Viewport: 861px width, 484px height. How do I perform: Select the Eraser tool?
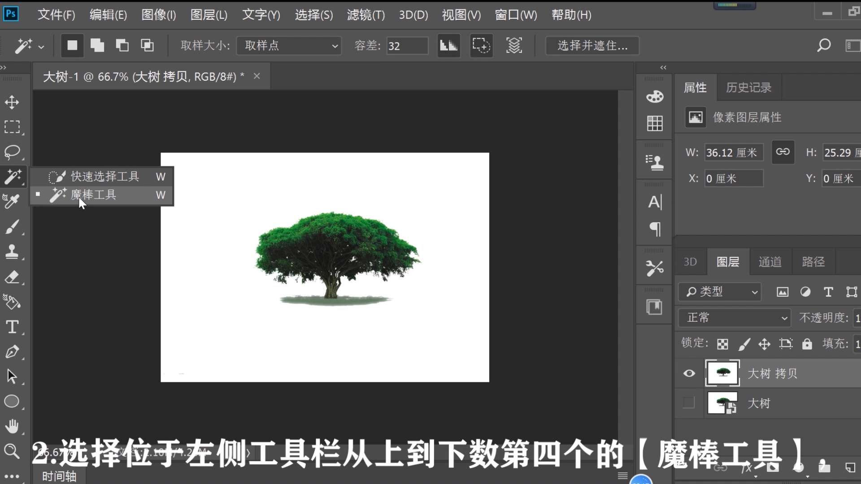[x=12, y=277]
